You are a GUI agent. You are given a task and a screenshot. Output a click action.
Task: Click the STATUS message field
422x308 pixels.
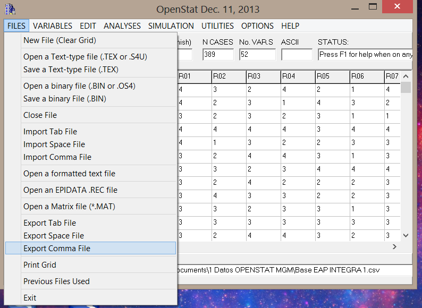[x=365, y=55]
